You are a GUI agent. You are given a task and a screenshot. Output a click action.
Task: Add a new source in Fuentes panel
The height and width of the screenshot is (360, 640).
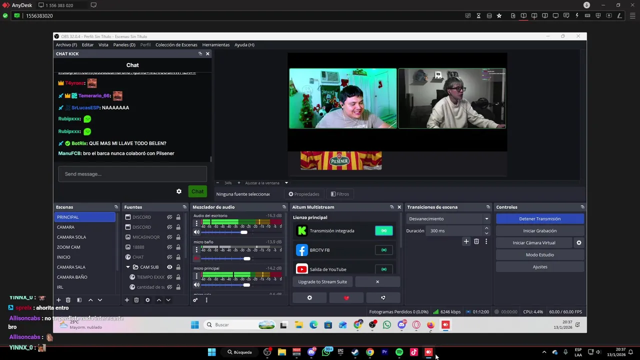127,300
